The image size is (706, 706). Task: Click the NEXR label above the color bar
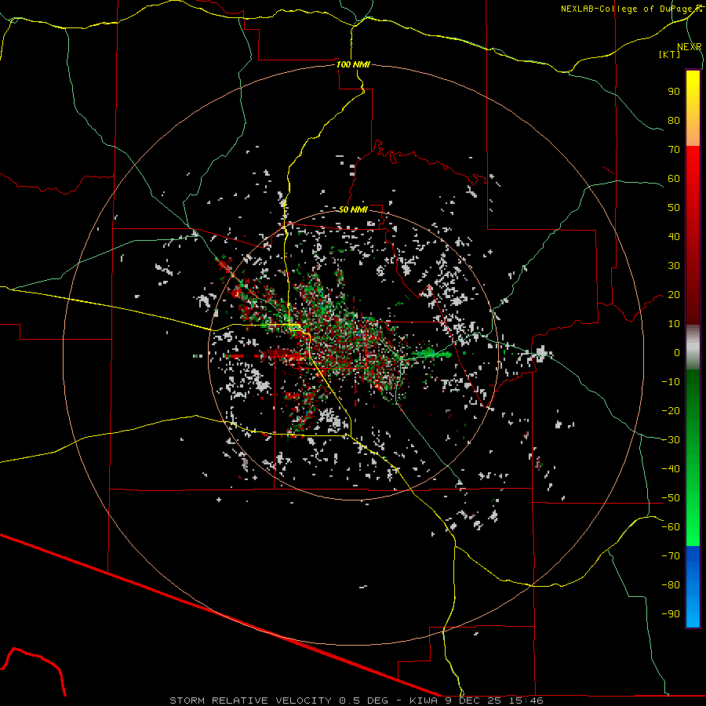(690, 47)
